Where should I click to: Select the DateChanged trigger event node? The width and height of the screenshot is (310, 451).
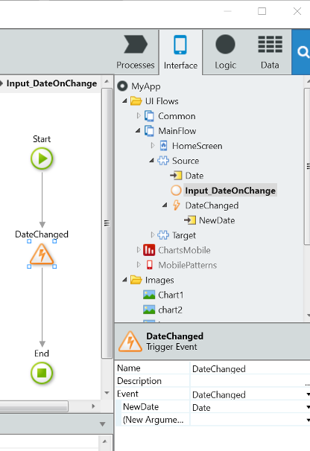tap(42, 255)
